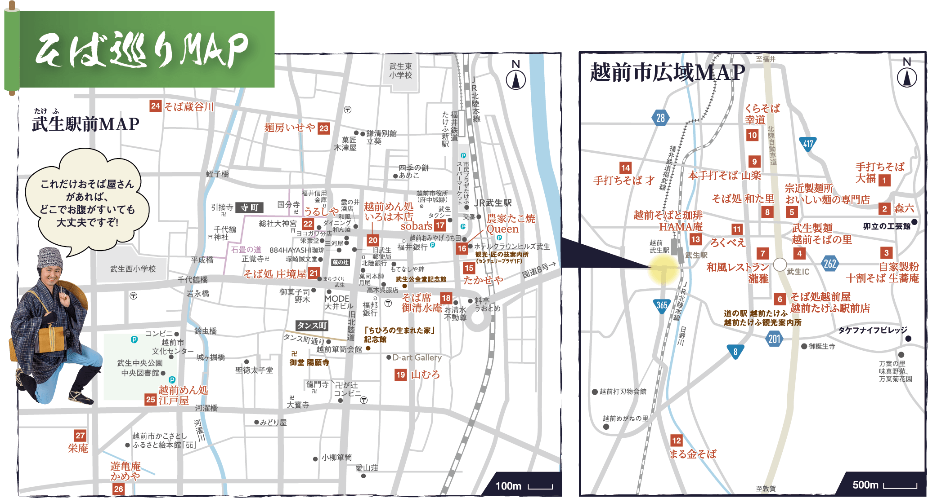Click the 500m scale bar

(884, 485)
